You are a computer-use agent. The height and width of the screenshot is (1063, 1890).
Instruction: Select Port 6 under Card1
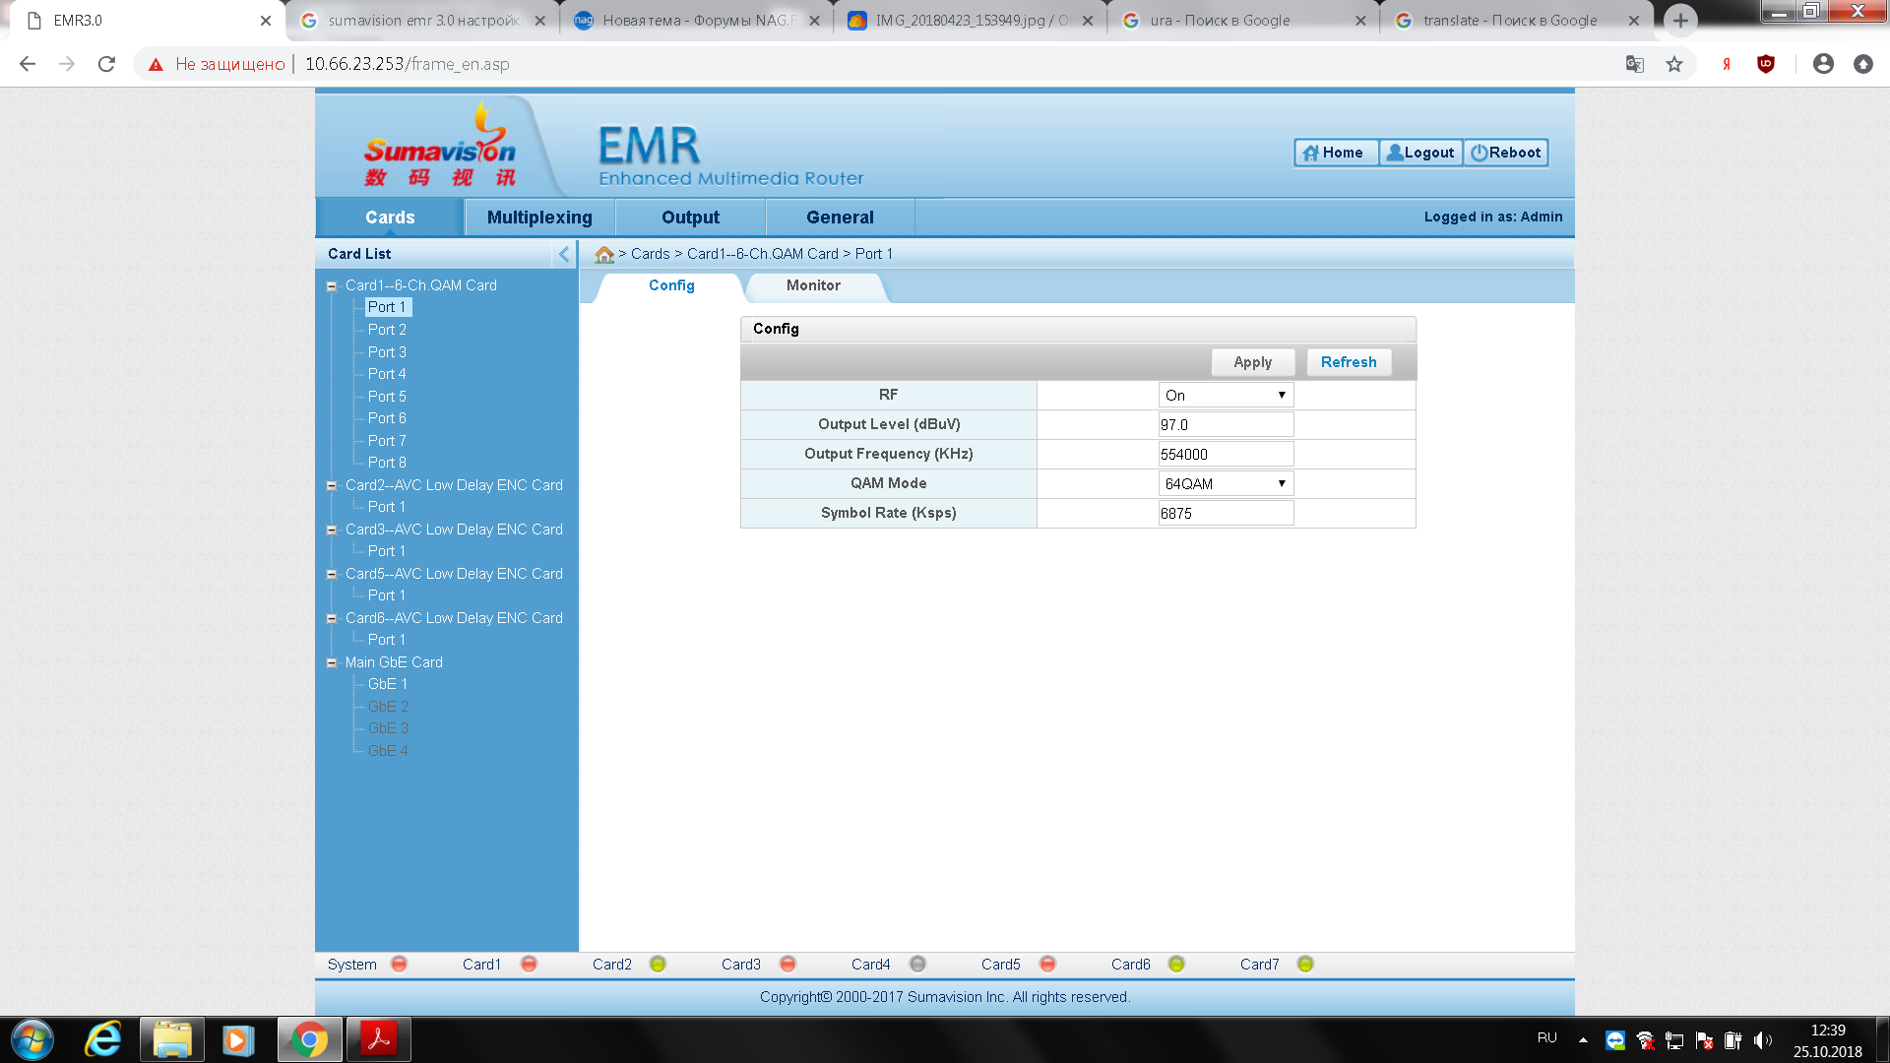pyautogui.click(x=387, y=418)
